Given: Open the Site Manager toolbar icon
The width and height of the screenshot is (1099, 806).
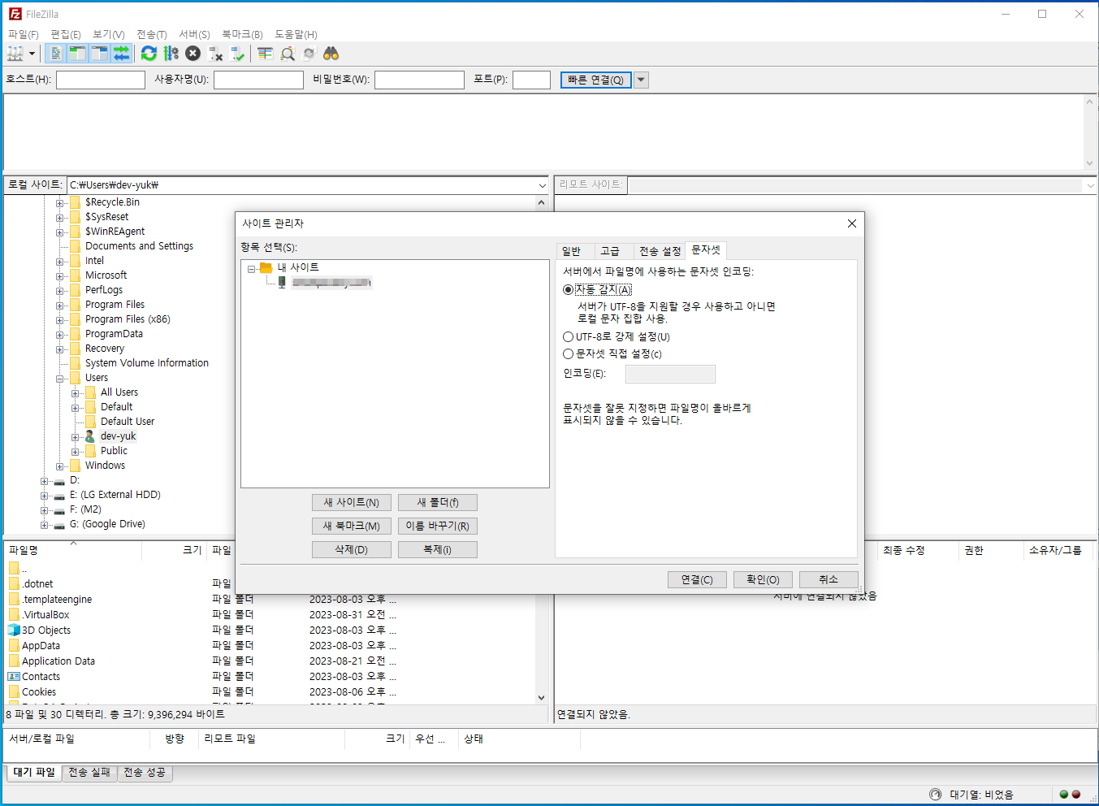Looking at the screenshot, I should [15, 54].
